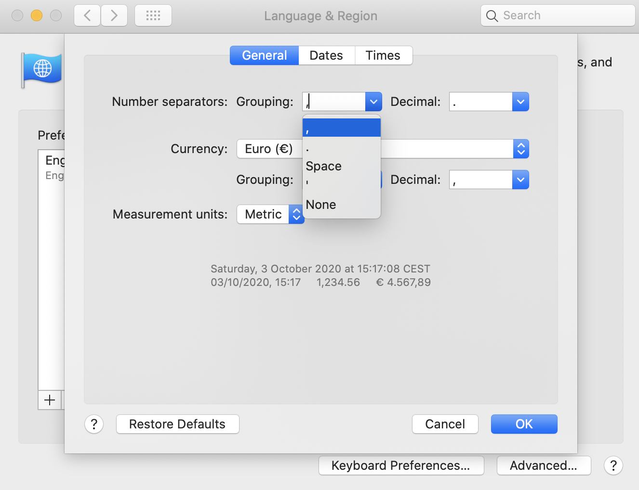Click the help button next to Advanced
The height and width of the screenshot is (490, 639).
[613, 465]
